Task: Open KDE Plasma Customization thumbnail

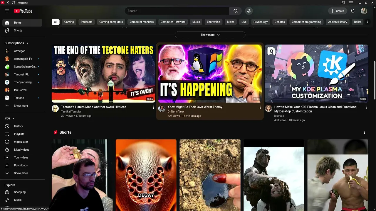Action: (x=317, y=73)
